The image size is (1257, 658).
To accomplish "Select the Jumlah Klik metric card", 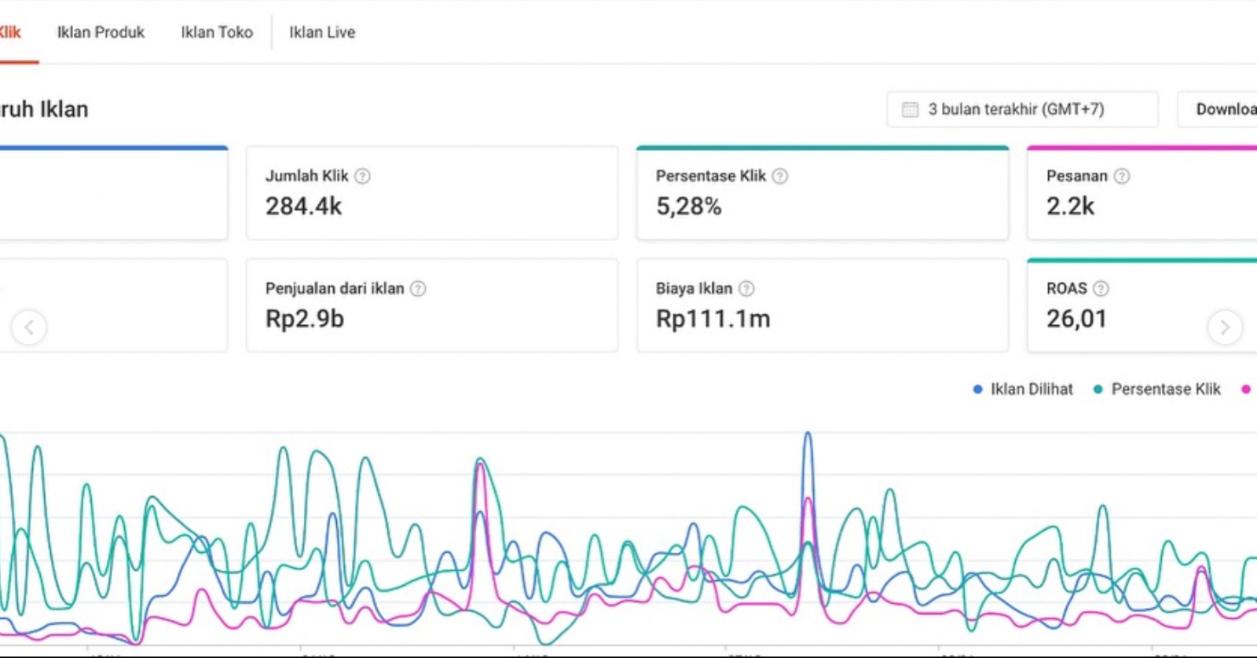I will [431, 194].
